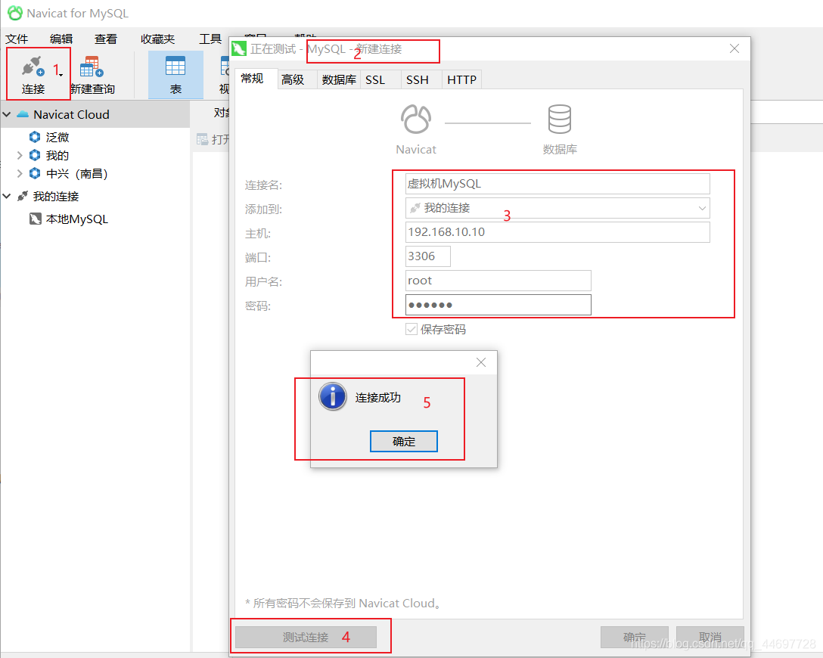Viewport: 823px width, 658px height.
Task: Click the blue info icon in message box
Action: (333, 396)
